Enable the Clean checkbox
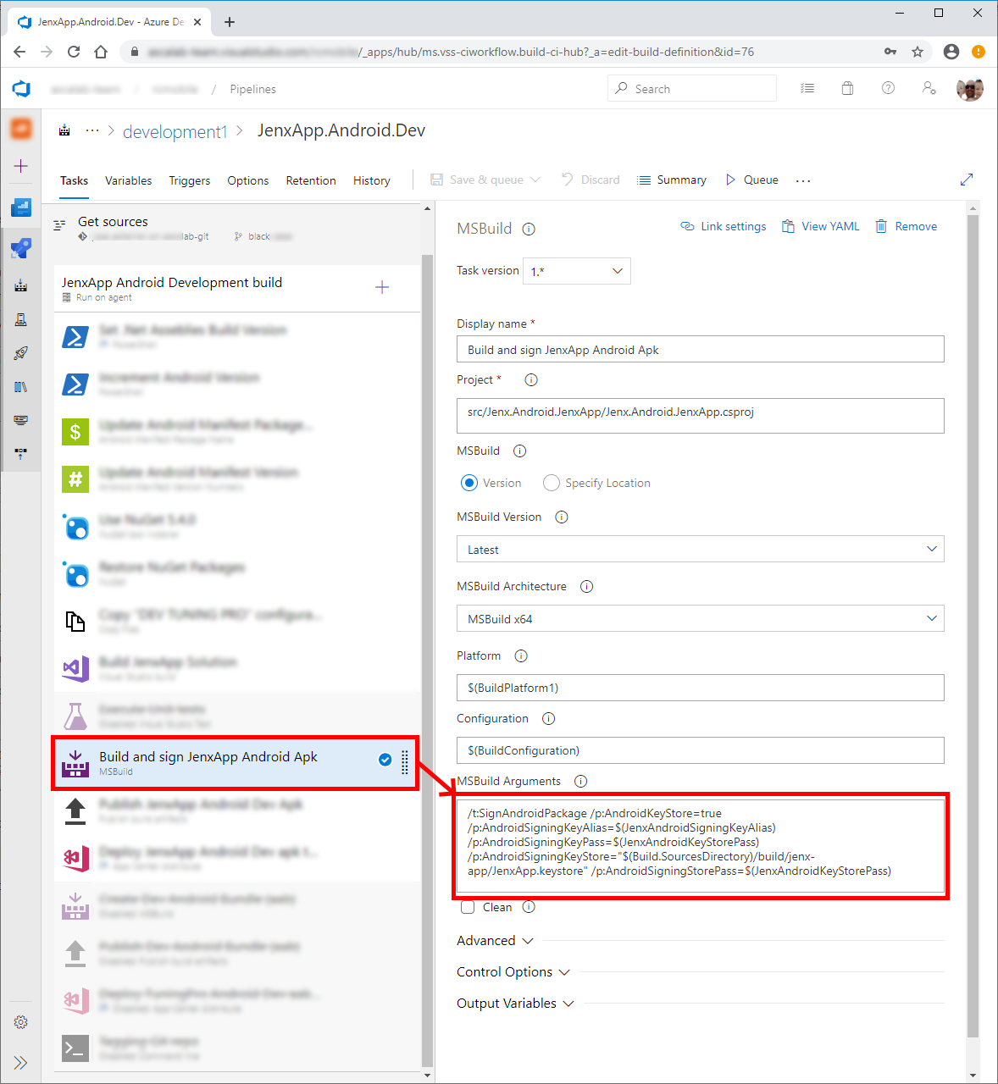 click(468, 907)
